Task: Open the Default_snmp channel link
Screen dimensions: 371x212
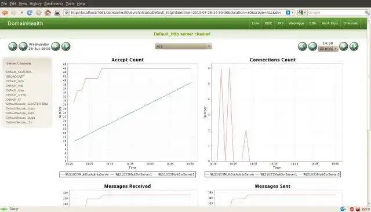Action: (x=16, y=95)
